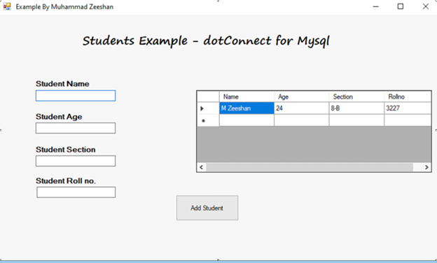Close the Example By Muhammad Zeeshan window

coord(425,6)
